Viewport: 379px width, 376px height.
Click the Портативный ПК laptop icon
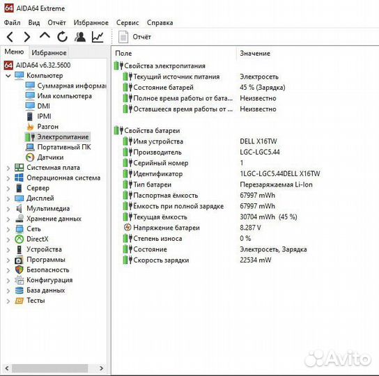(30, 147)
